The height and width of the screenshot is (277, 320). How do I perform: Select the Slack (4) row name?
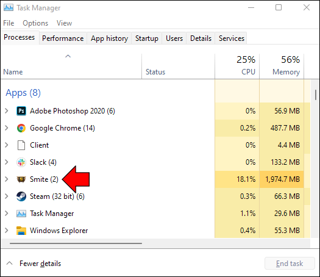[43, 162]
